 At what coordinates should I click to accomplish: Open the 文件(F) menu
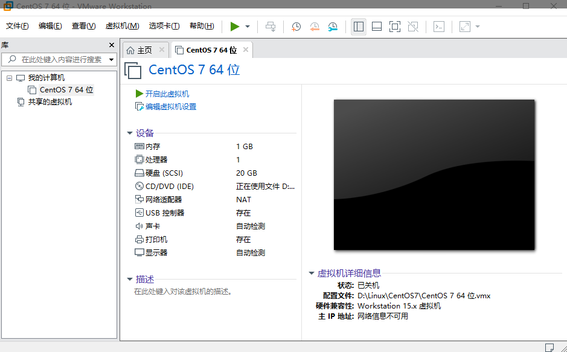pyautogui.click(x=18, y=26)
